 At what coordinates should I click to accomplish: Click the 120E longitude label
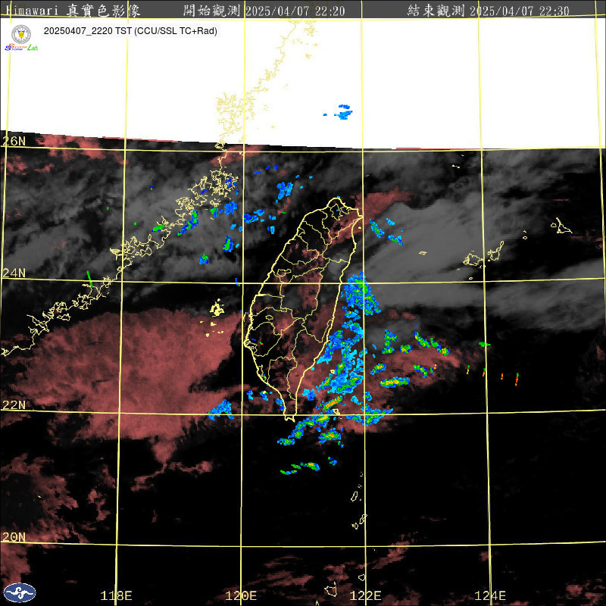click(242, 596)
